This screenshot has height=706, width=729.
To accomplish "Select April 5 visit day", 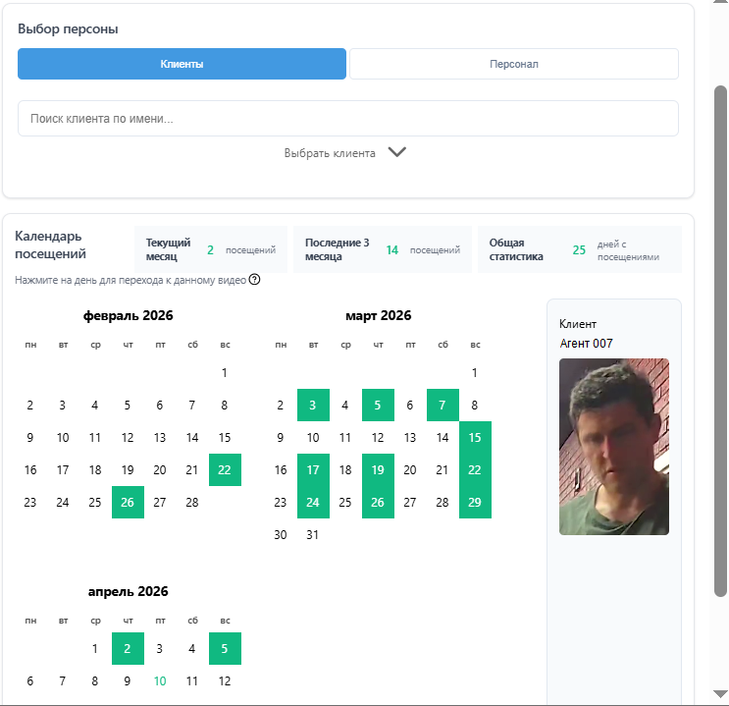I will 225,648.
